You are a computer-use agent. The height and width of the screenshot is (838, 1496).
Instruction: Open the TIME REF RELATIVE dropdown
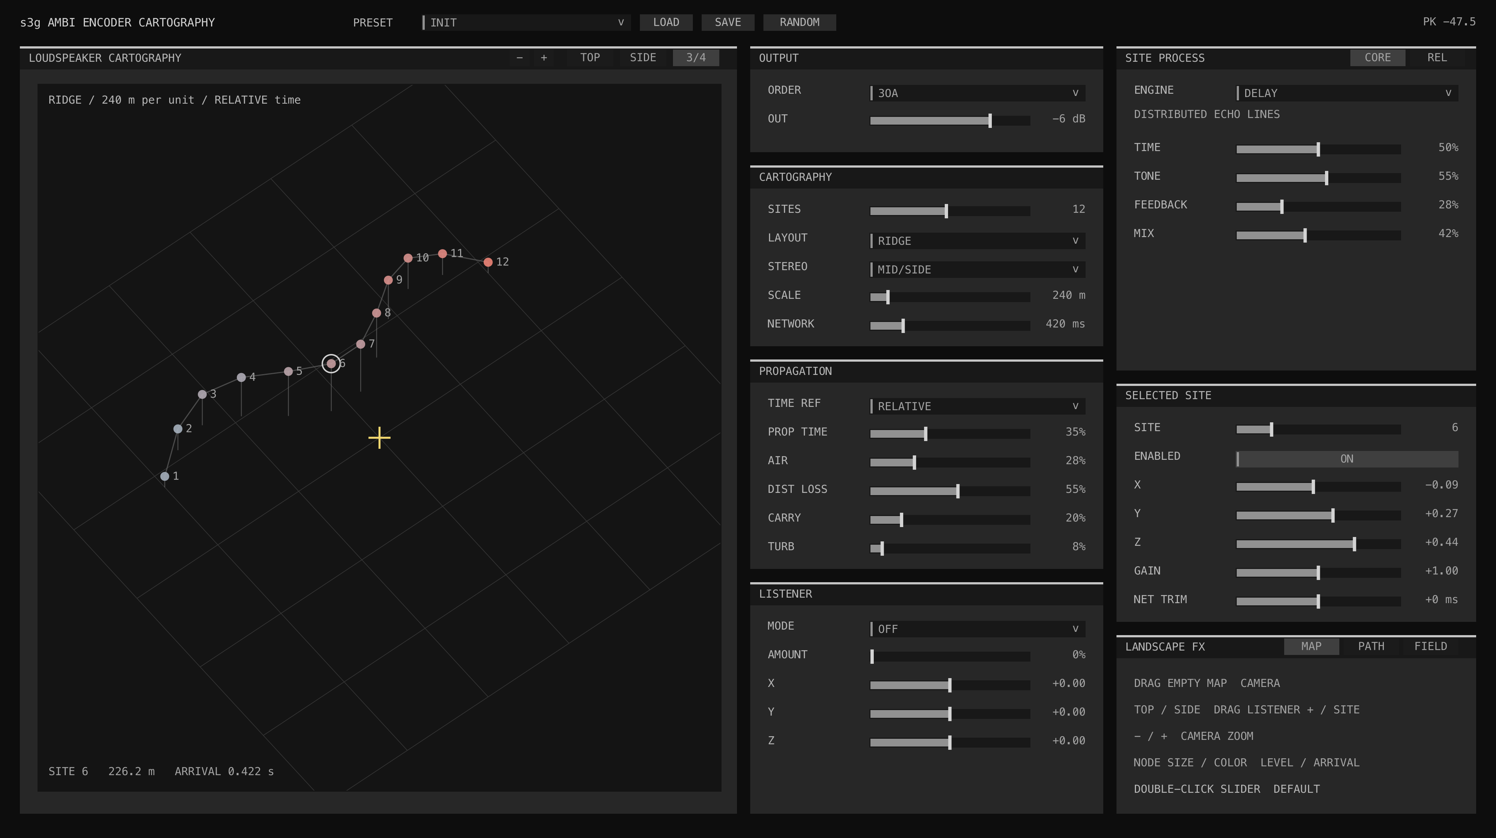pos(977,406)
